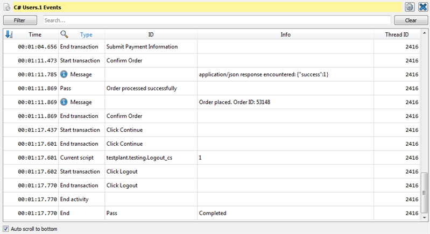Close the C# Users.1 Events panel
Image resolution: width=430 pixels, height=234 pixels.
click(x=422, y=7)
